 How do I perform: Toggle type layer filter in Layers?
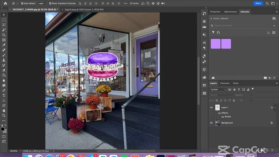(x=239, y=89)
